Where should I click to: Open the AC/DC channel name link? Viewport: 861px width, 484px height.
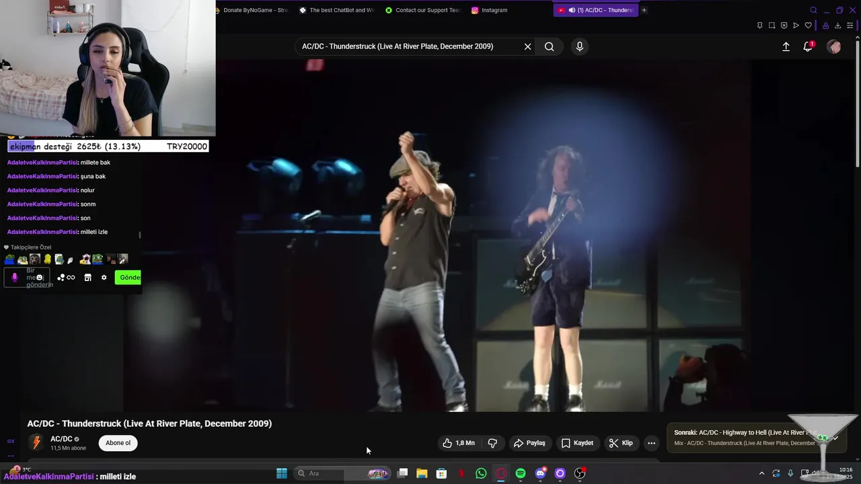click(x=61, y=439)
